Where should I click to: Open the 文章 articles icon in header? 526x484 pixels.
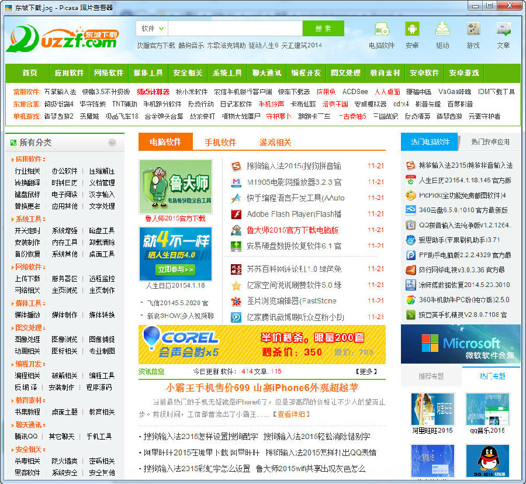[x=503, y=29]
